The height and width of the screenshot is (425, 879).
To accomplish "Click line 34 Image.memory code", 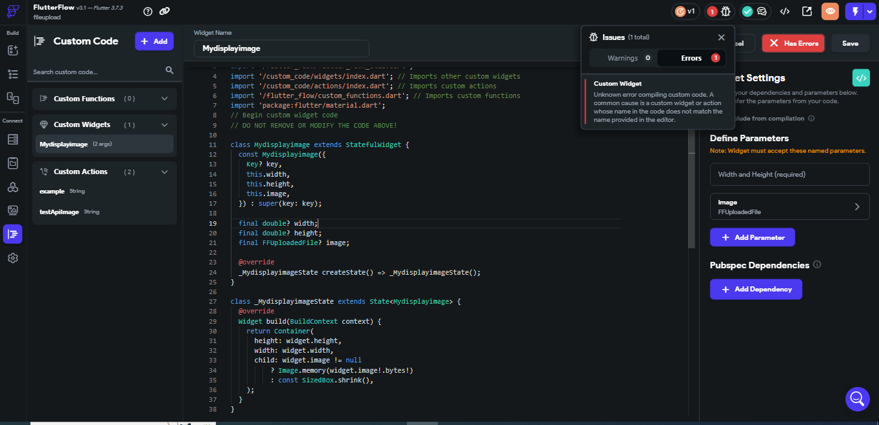I will (x=342, y=370).
